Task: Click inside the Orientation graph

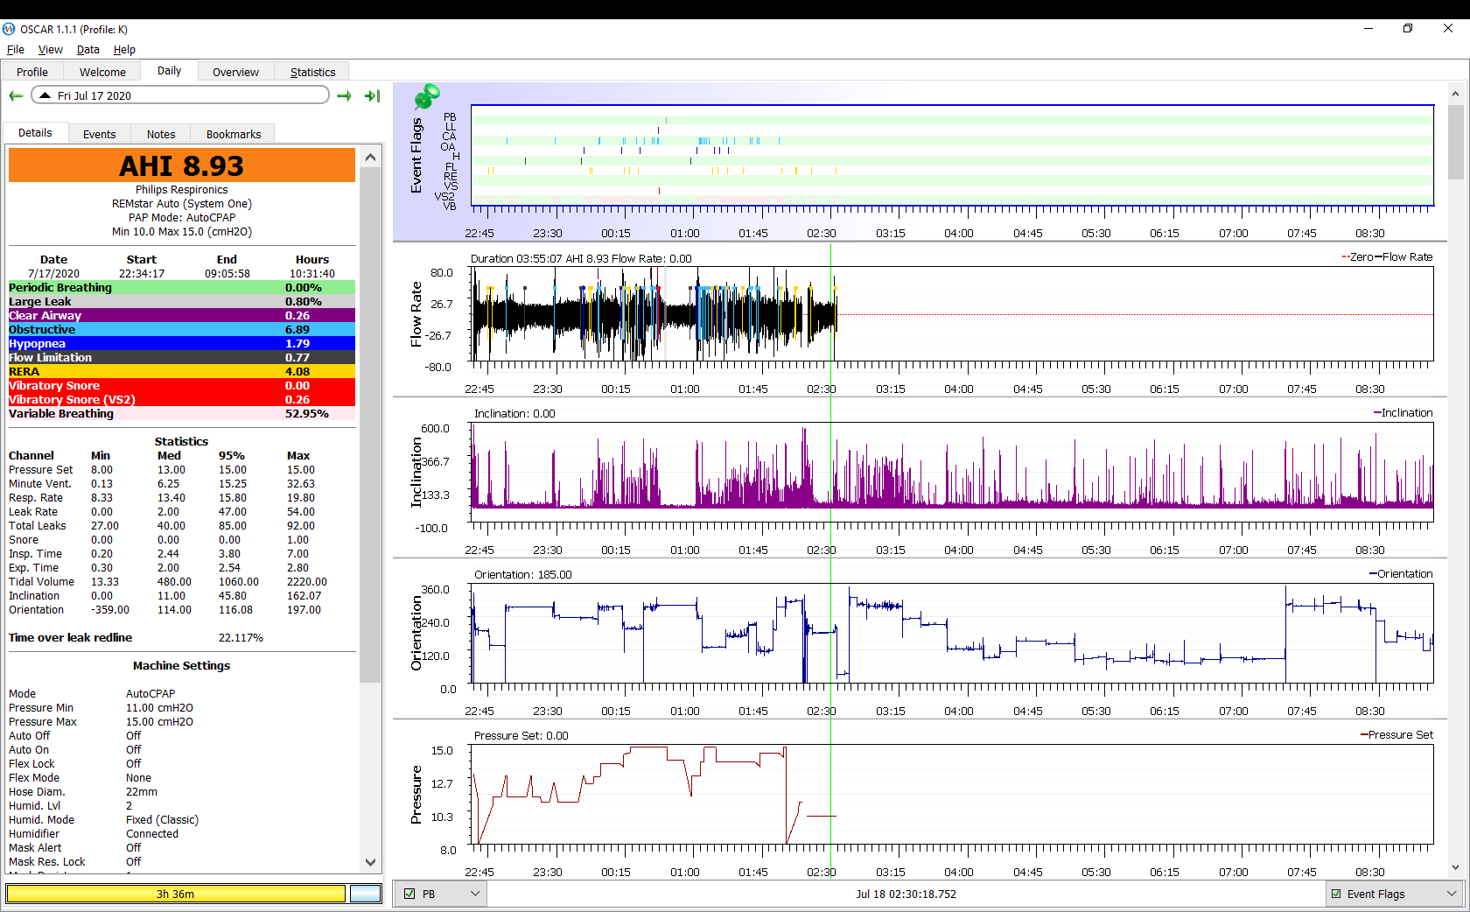Action: pyautogui.click(x=952, y=633)
